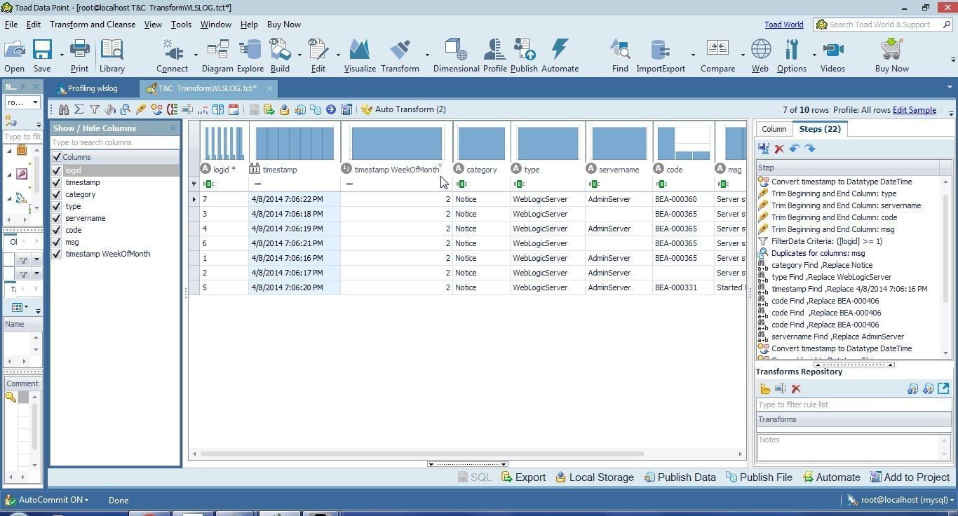Expand the Edit toolbar dropdown arrow
The width and height of the screenshot is (958, 516).
[338, 55]
